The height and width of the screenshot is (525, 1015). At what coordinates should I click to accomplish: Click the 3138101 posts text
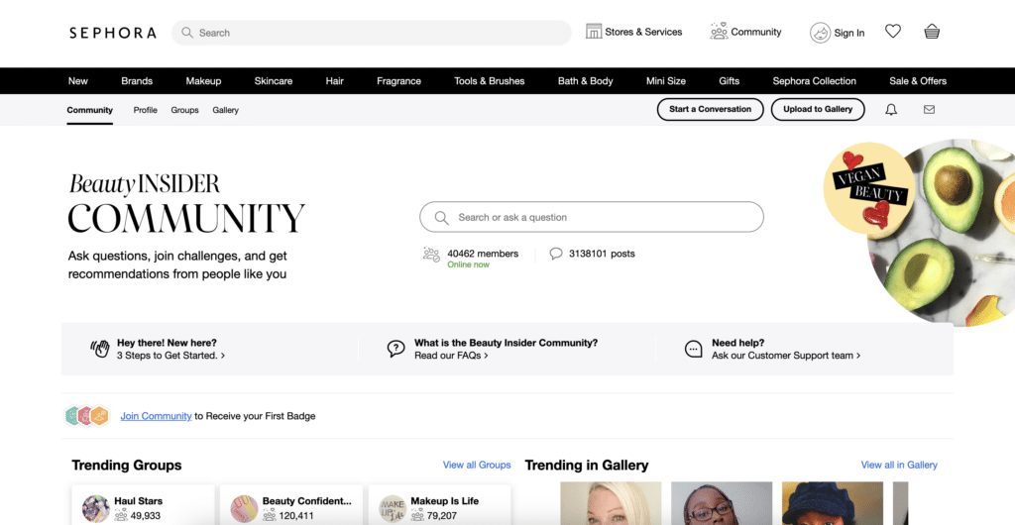click(x=602, y=254)
